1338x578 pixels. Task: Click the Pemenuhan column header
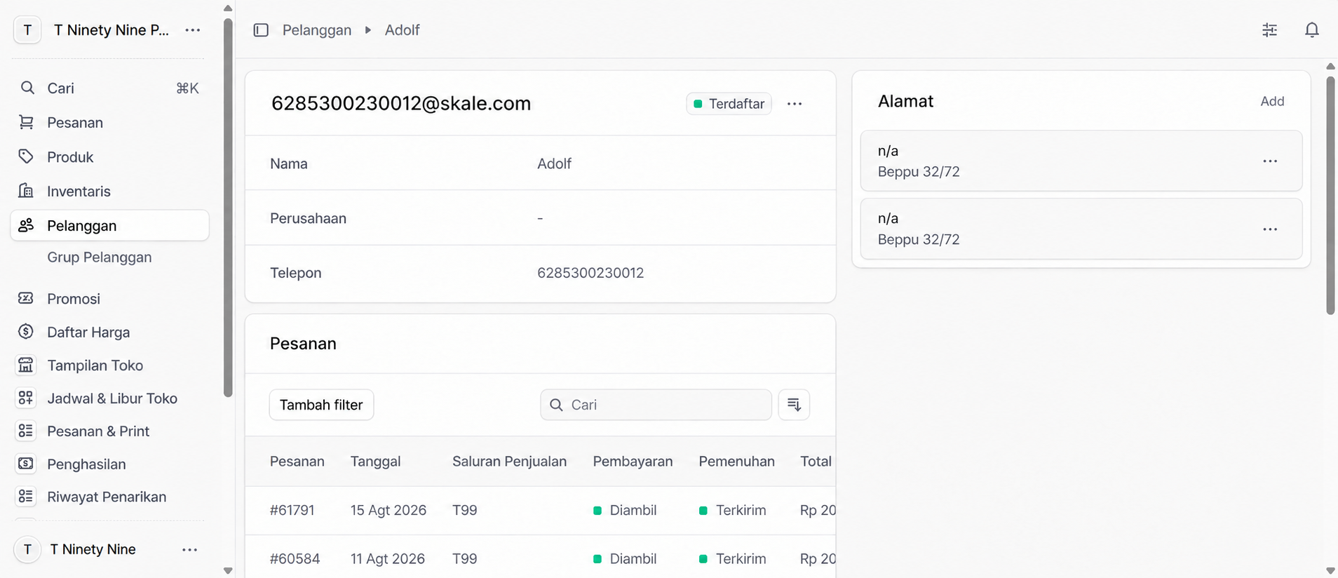tap(736, 462)
